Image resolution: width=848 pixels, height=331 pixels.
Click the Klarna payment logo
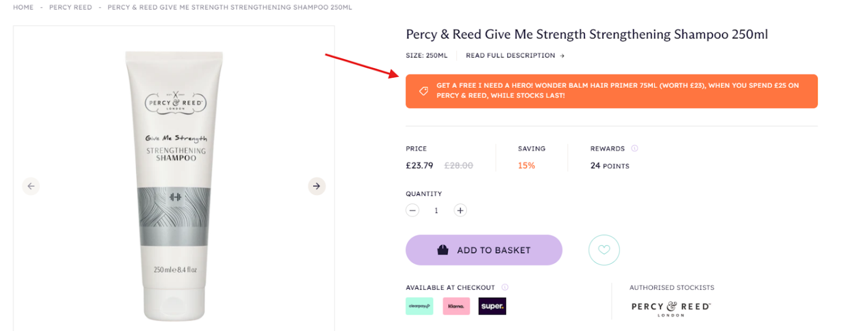(456, 306)
